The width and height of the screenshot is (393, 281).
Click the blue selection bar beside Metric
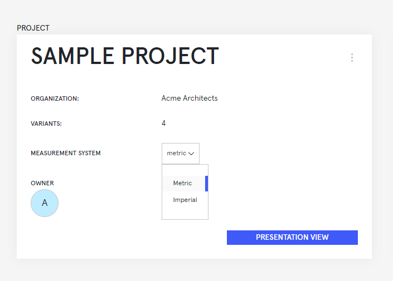pos(206,184)
